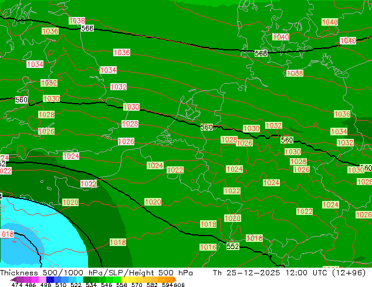The width and height of the screenshot is (372, 287).
Task: Click the legend scale value '510'
Action: [61, 285]
